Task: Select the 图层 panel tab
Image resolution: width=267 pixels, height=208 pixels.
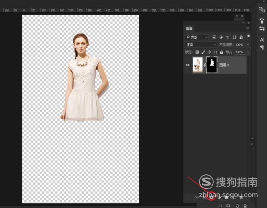Action: click(x=189, y=29)
